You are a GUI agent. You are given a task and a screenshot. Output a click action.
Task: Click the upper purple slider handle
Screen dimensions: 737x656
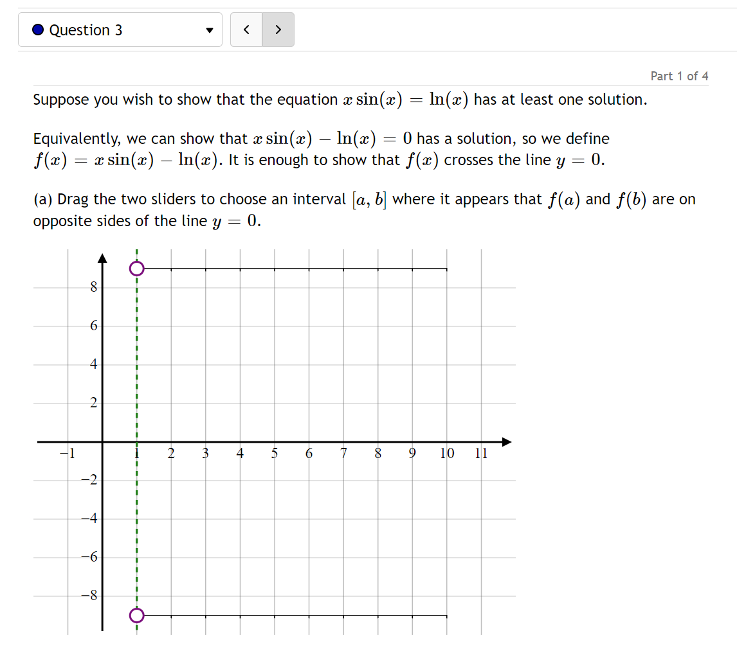(137, 269)
